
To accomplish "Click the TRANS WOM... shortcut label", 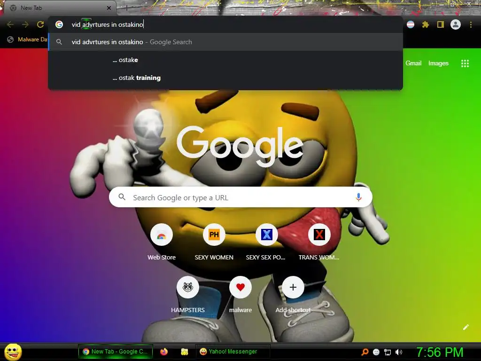I will (x=319, y=258).
